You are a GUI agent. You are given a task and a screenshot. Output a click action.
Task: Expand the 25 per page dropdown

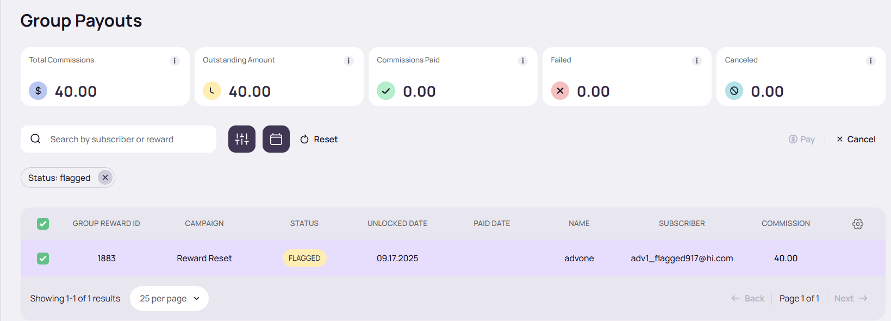[x=169, y=299]
